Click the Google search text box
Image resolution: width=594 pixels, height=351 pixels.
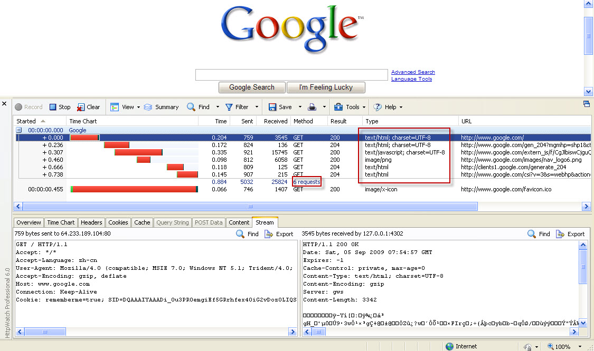click(x=291, y=74)
